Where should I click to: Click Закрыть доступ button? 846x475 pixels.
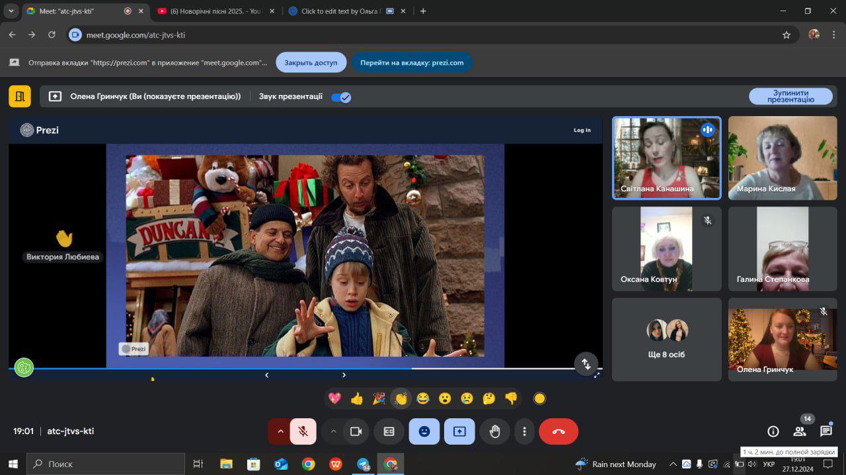point(311,63)
